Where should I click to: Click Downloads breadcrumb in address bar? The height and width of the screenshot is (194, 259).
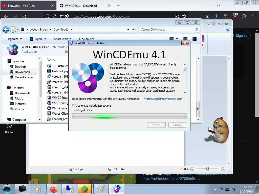(61, 30)
